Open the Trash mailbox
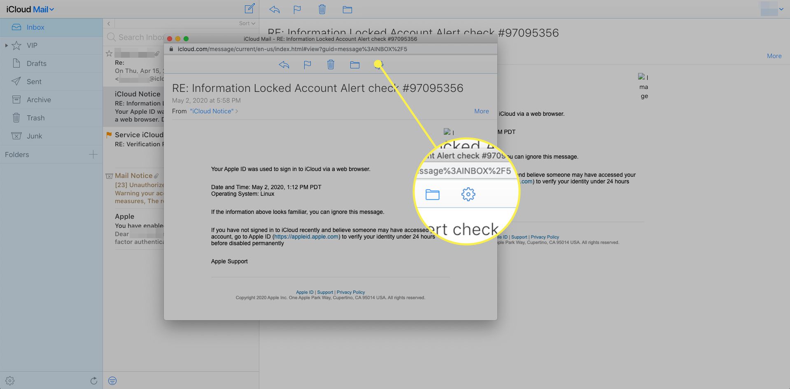The image size is (790, 389). click(x=51, y=118)
